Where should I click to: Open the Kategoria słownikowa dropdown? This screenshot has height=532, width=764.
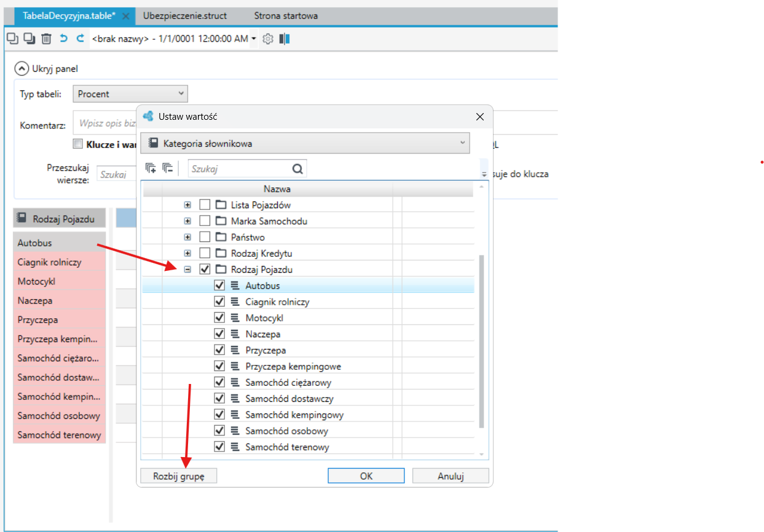[305, 143]
